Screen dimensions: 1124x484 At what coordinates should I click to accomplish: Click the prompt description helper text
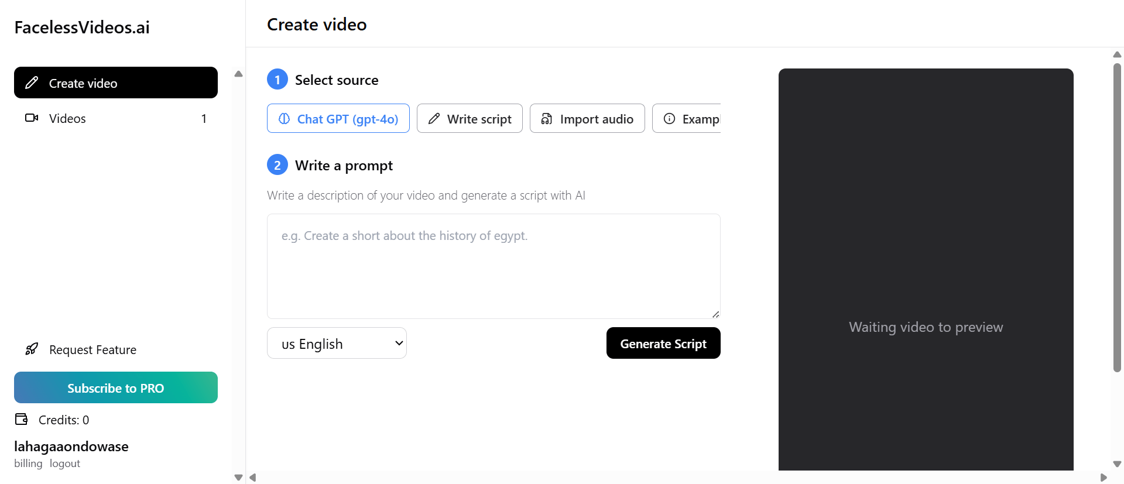click(x=426, y=195)
